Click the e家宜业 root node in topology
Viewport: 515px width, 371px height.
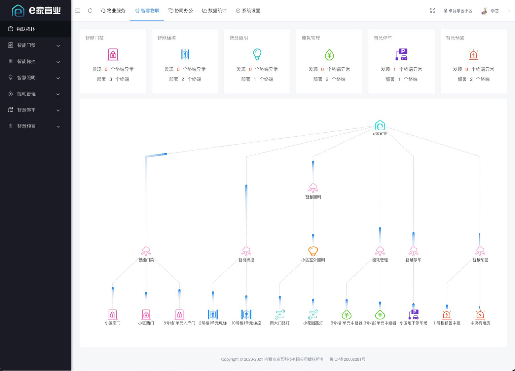tap(380, 125)
